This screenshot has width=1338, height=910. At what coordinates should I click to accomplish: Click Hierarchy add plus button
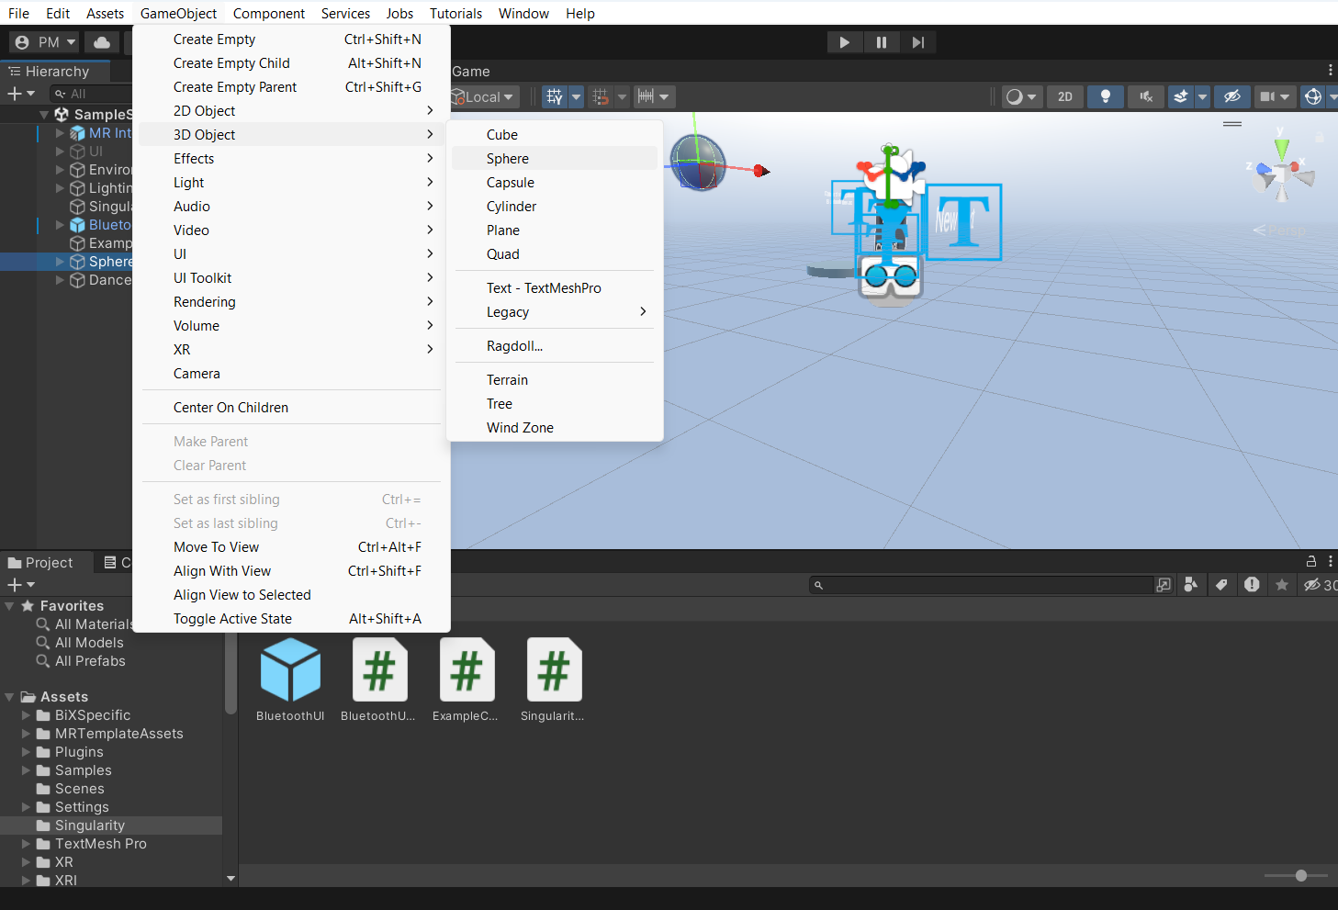pyautogui.click(x=20, y=94)
